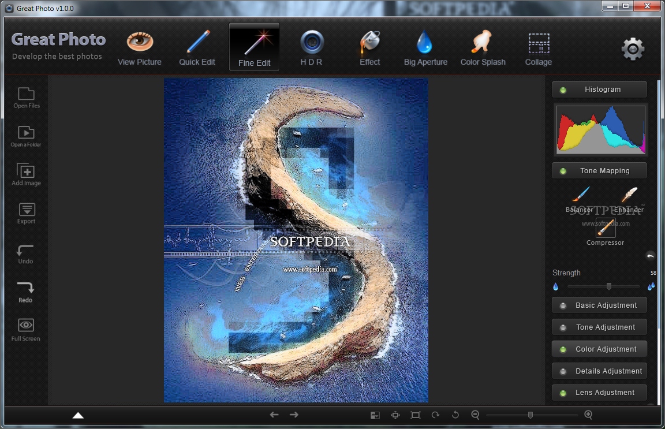Toggle the Histogram green indicator

pyautogui.click(x=563, y=90)
